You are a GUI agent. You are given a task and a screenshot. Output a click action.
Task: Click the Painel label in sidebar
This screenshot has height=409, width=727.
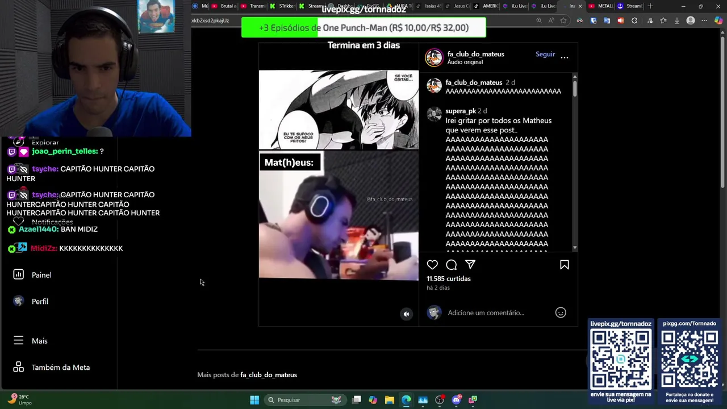41,275
